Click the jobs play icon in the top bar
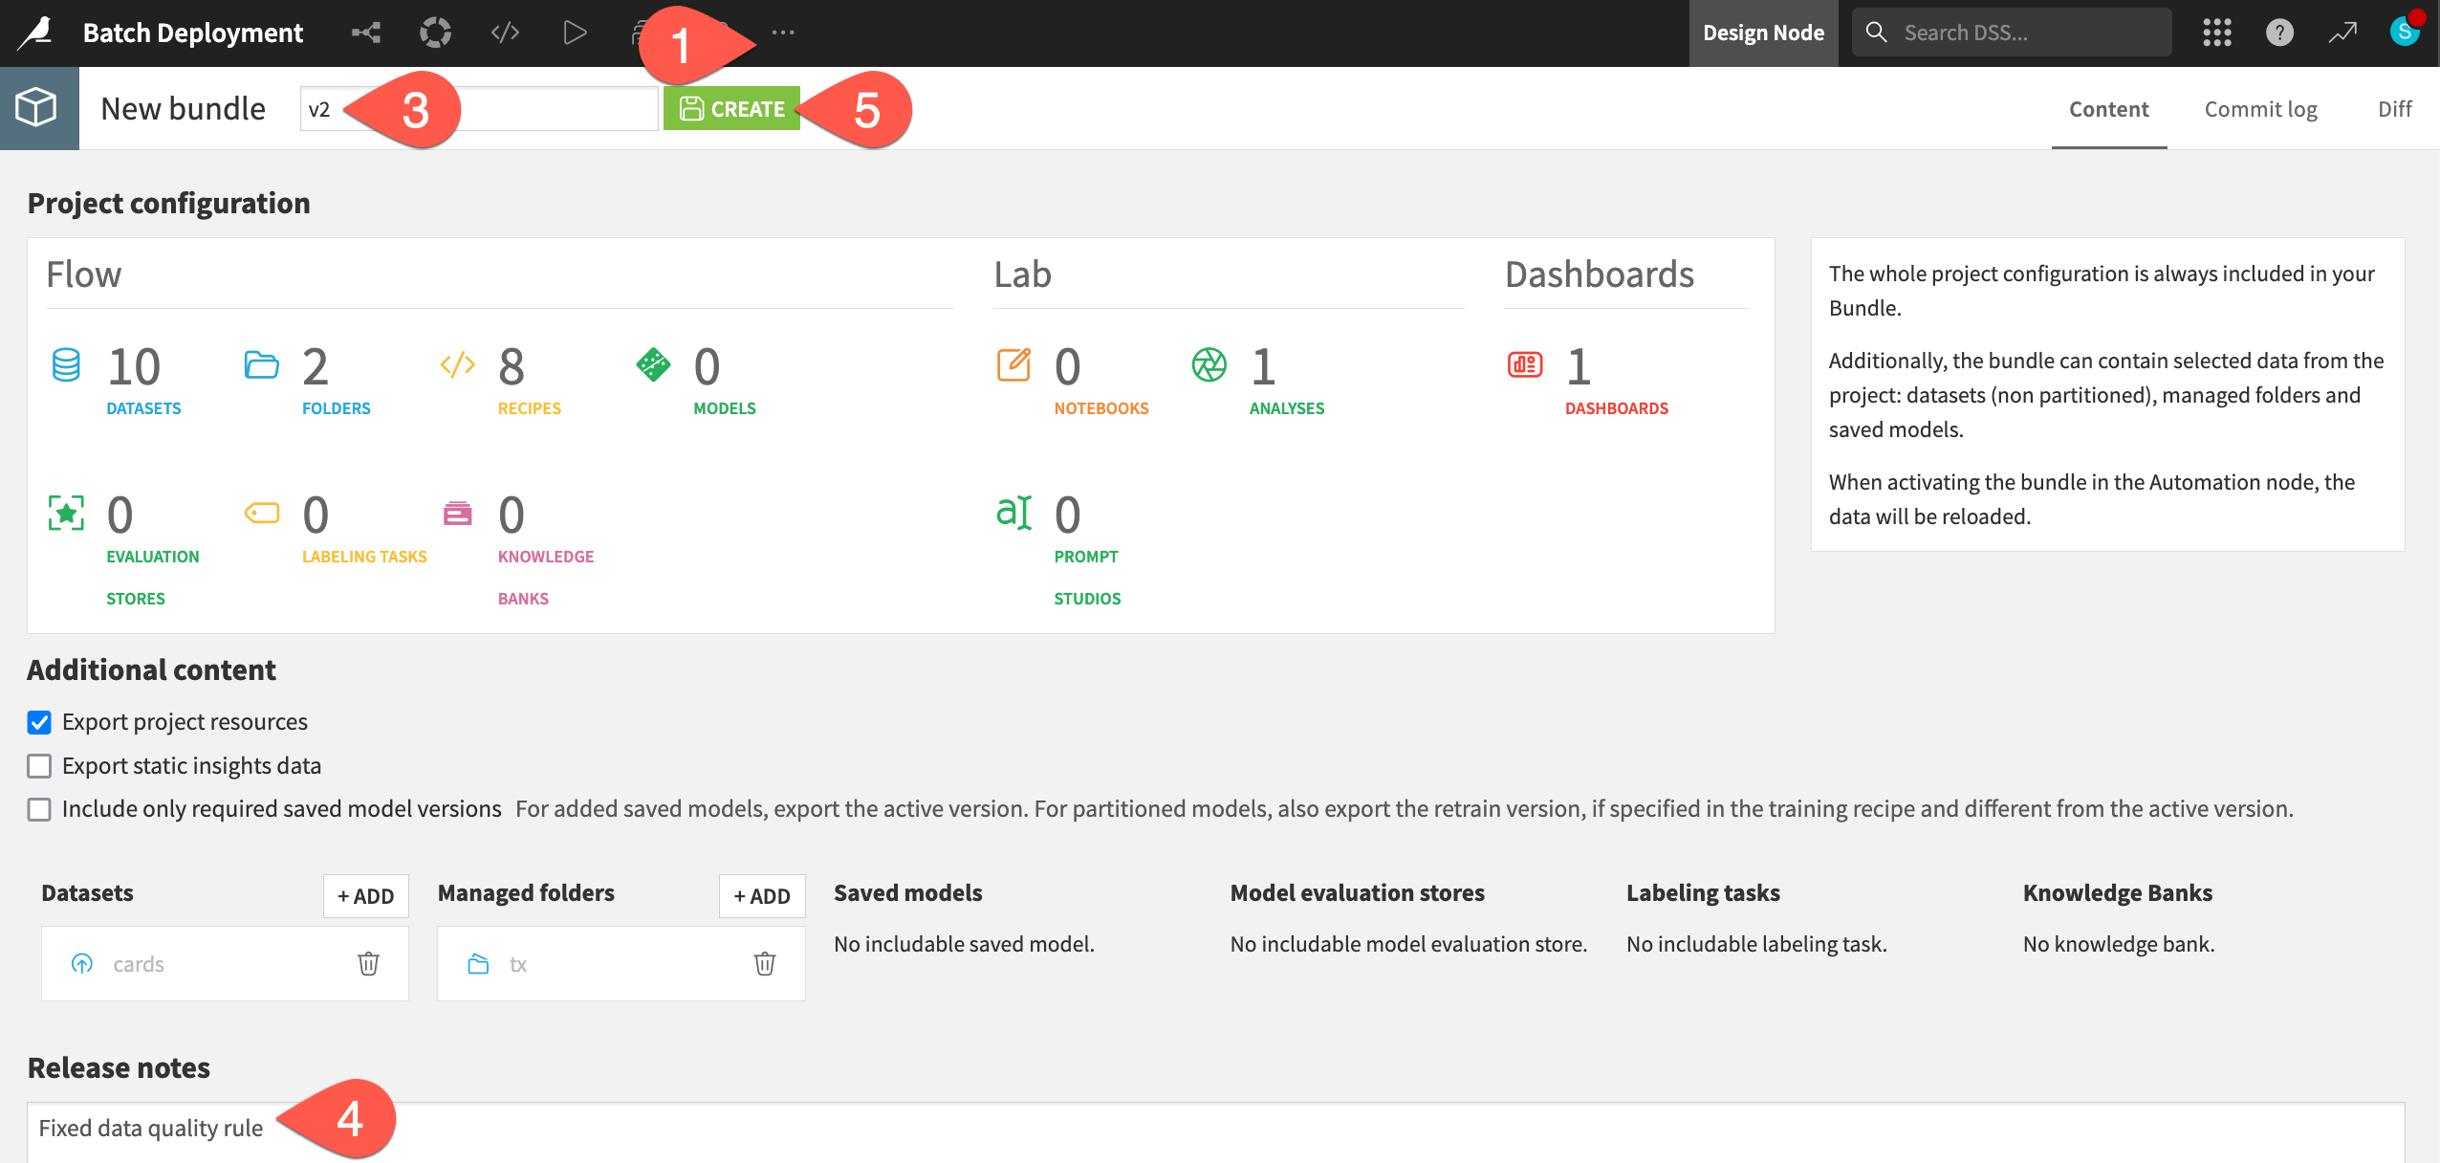 pos(576,32)
